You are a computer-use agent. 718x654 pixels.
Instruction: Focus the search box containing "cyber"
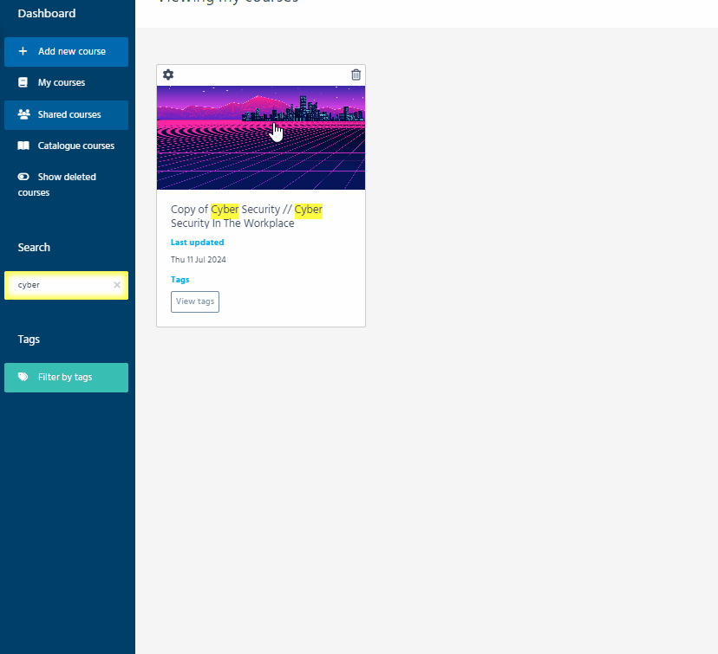[61, 285]
